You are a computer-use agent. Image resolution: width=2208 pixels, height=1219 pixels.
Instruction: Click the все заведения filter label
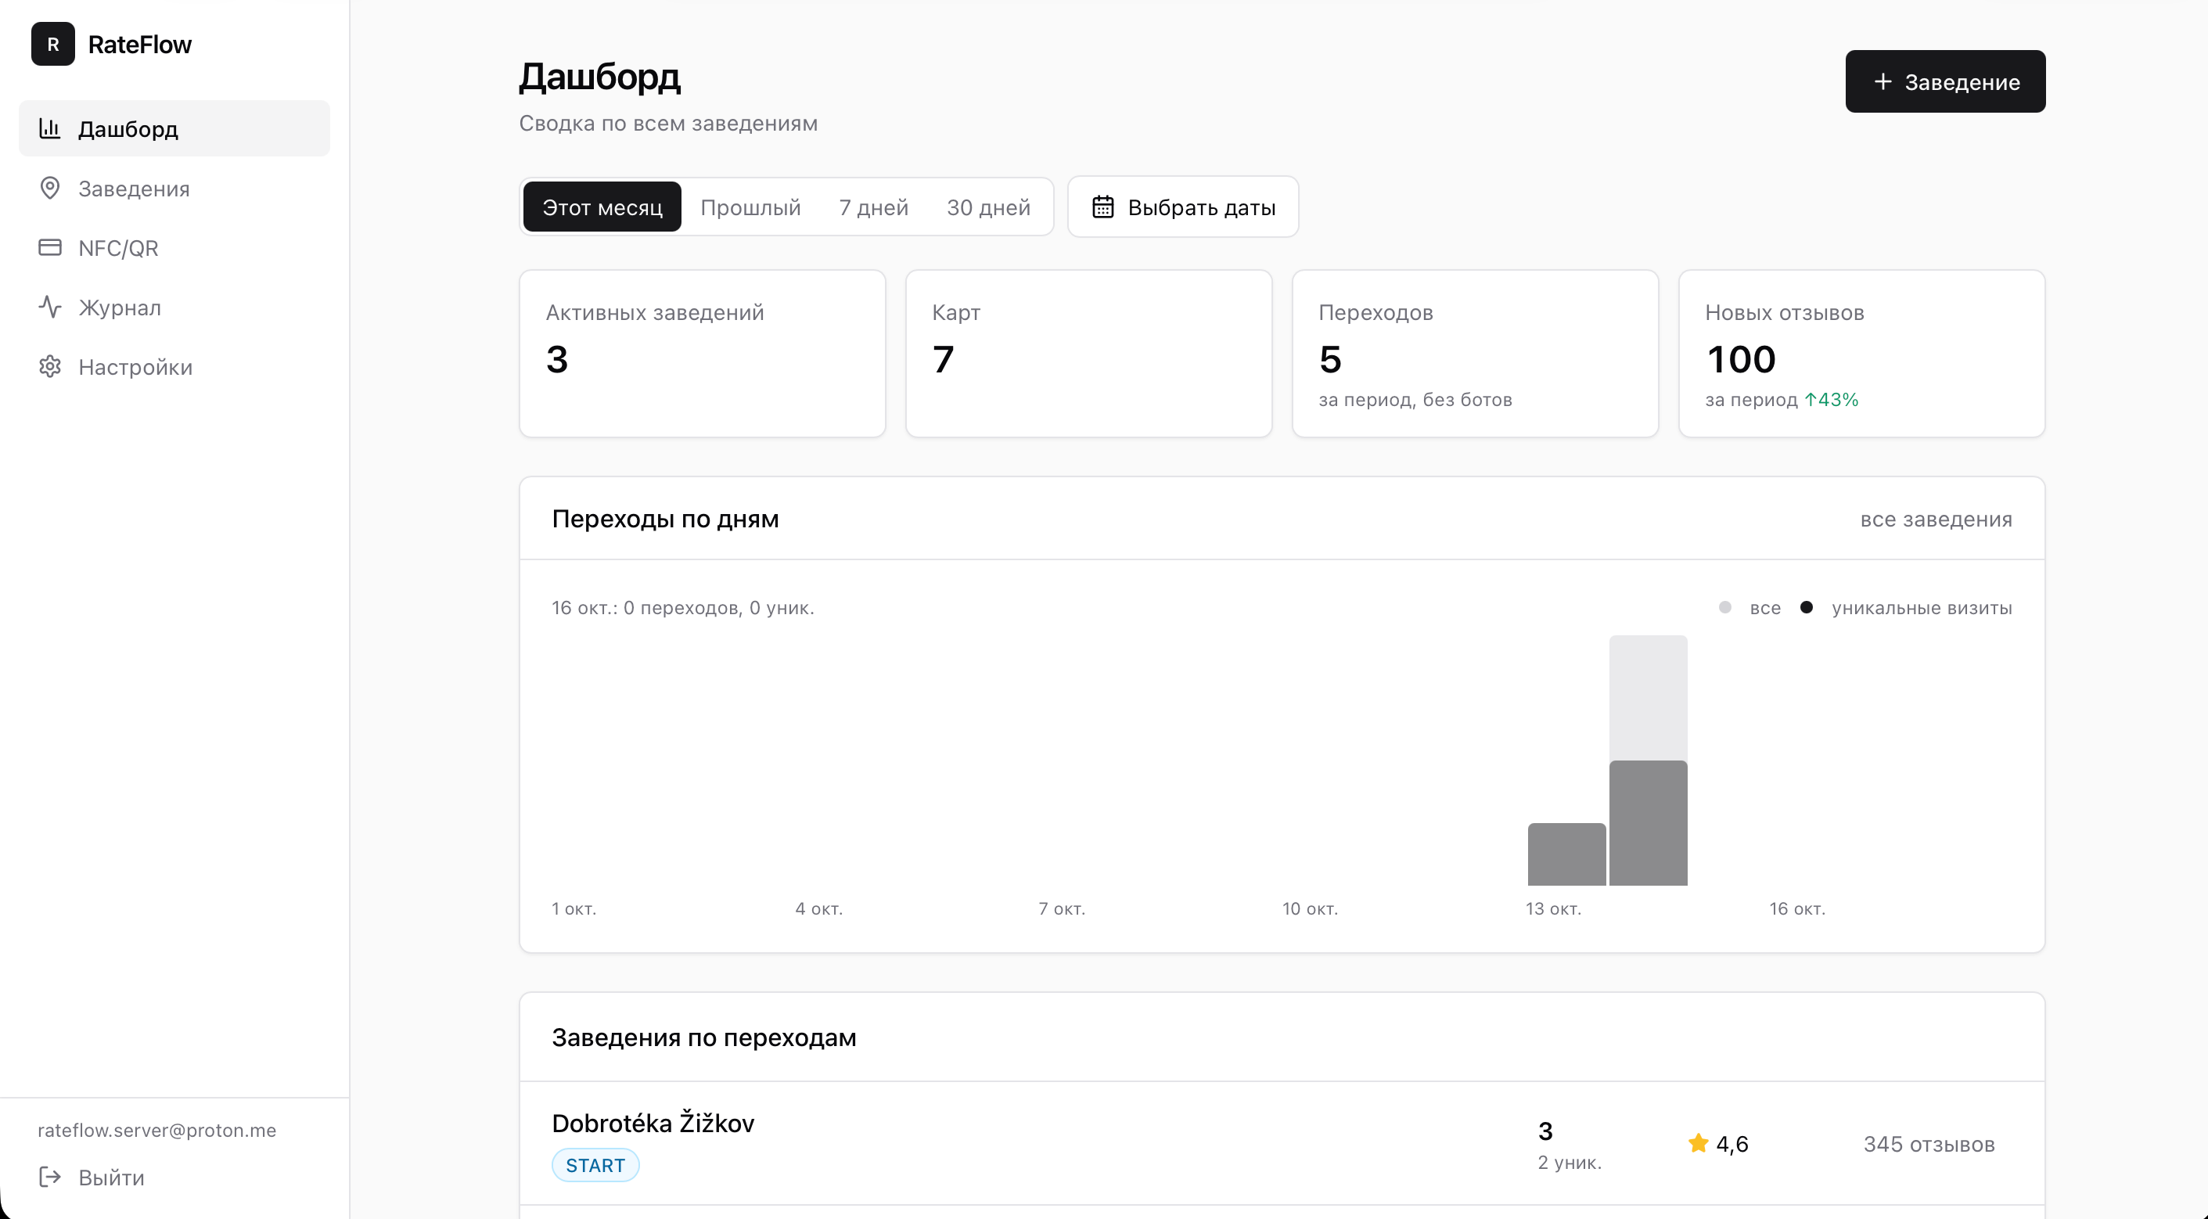click(1936, 520)
